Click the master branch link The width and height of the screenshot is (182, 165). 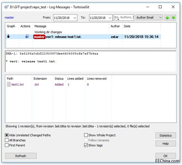[x=9, y=18]
